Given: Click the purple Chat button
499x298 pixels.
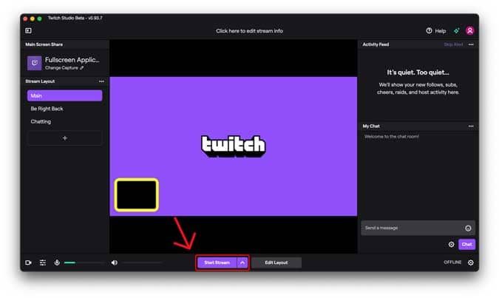Looking at the screenshot, I should click(x=467, y=244).
